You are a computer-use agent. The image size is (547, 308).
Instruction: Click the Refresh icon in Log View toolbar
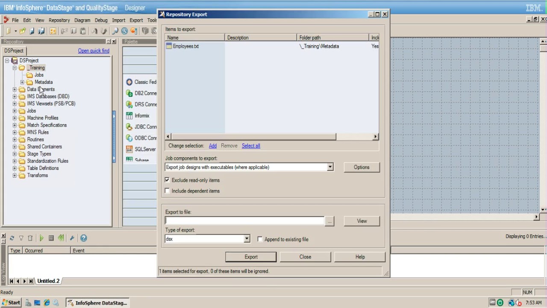tap(12, 238)
